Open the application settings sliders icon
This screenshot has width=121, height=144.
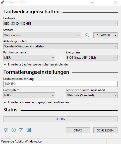point(21,130)
